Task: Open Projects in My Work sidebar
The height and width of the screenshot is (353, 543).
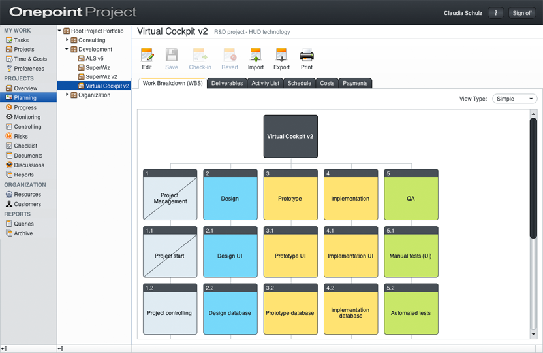Action: pos(24,49)
